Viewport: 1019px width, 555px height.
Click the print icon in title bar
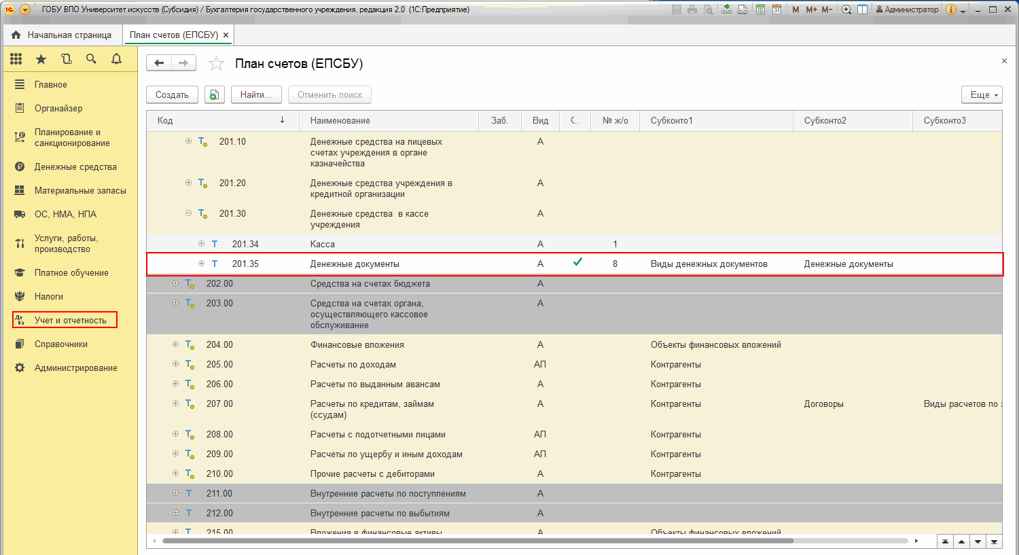point(692,10)
